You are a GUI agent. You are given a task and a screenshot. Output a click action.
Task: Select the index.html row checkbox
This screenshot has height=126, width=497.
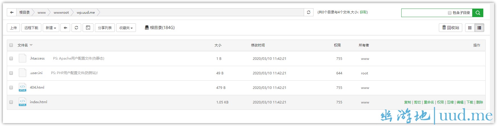tap(11, 102)
